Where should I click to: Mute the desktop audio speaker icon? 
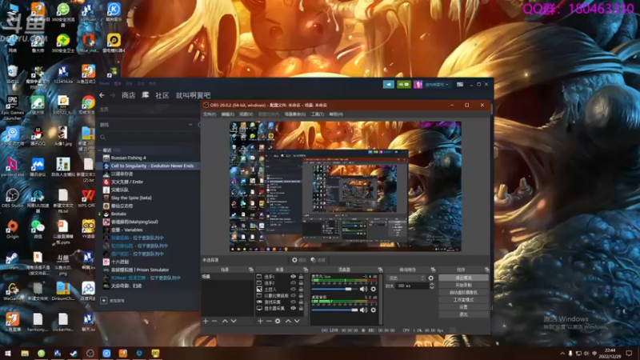click(x=363, y=310)
